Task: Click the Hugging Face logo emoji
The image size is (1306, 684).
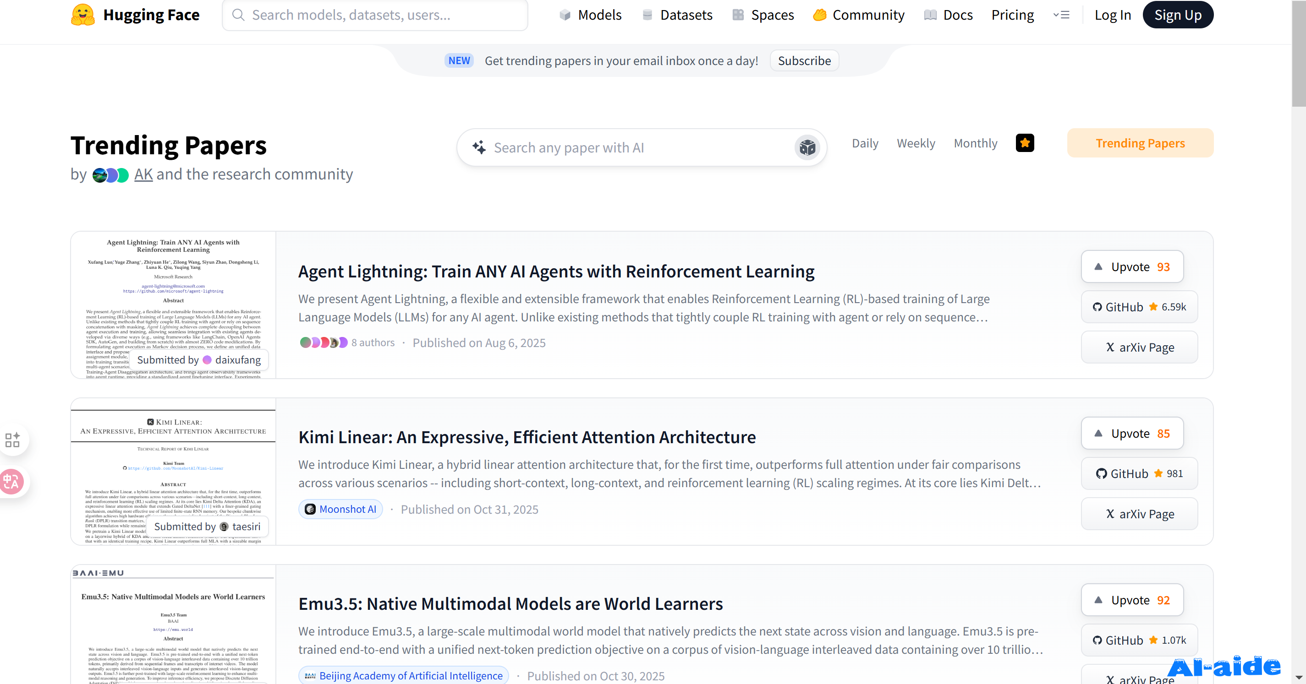Action: [82, 15]
